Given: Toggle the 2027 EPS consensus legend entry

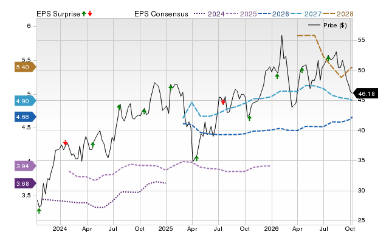Looking at the screenshot, I should (x=306, y=14).
